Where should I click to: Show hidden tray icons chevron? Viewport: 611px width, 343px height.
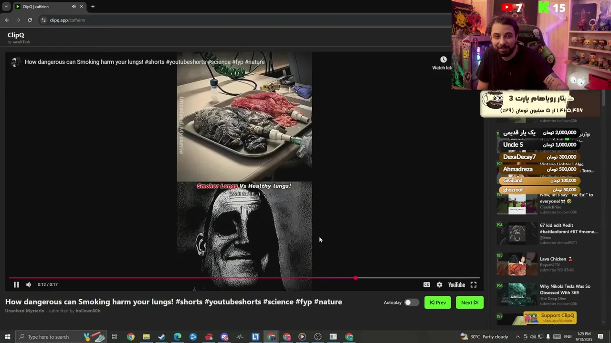[x=517, y=337]
